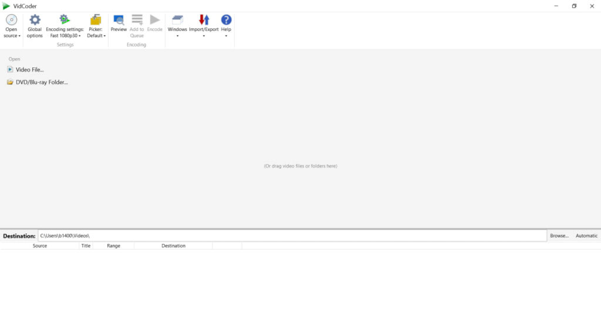Sort by the Destination column header

point(173,246)
